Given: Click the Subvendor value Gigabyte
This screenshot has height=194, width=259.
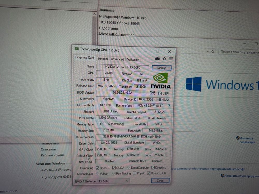Looking at the screenshot, I should [109, 99].
